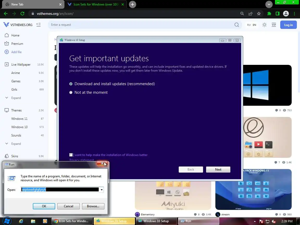Launch Internet Explorer from the taskbar
Image resolution: width=300 pixels, height=225 pixels.
coord(21,221)
